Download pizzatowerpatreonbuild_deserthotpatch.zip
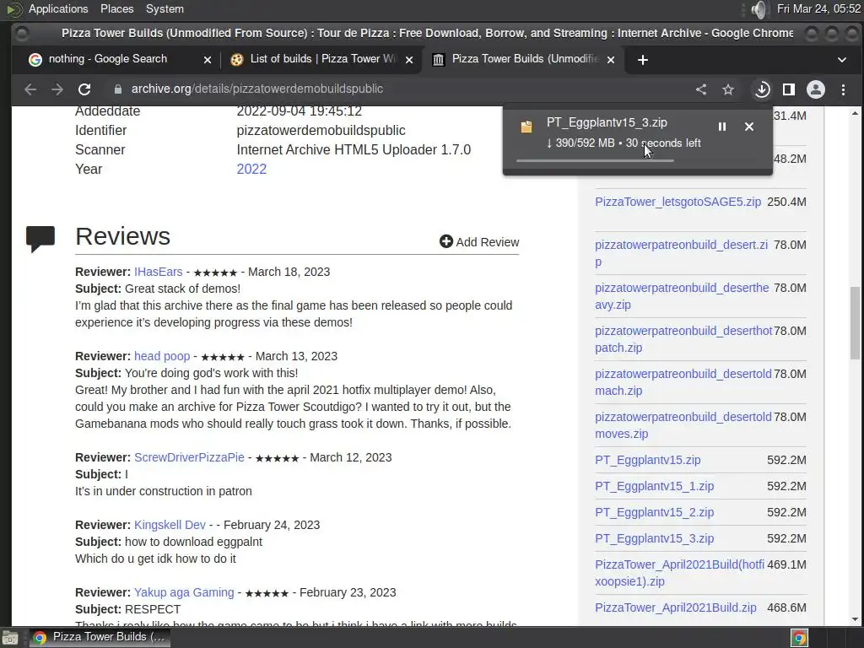Image resolution: width=864 pixels, height=648 pixels. tap(683, 339)
